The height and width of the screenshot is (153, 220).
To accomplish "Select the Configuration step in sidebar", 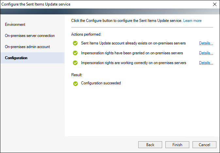I will coord(32,58).
